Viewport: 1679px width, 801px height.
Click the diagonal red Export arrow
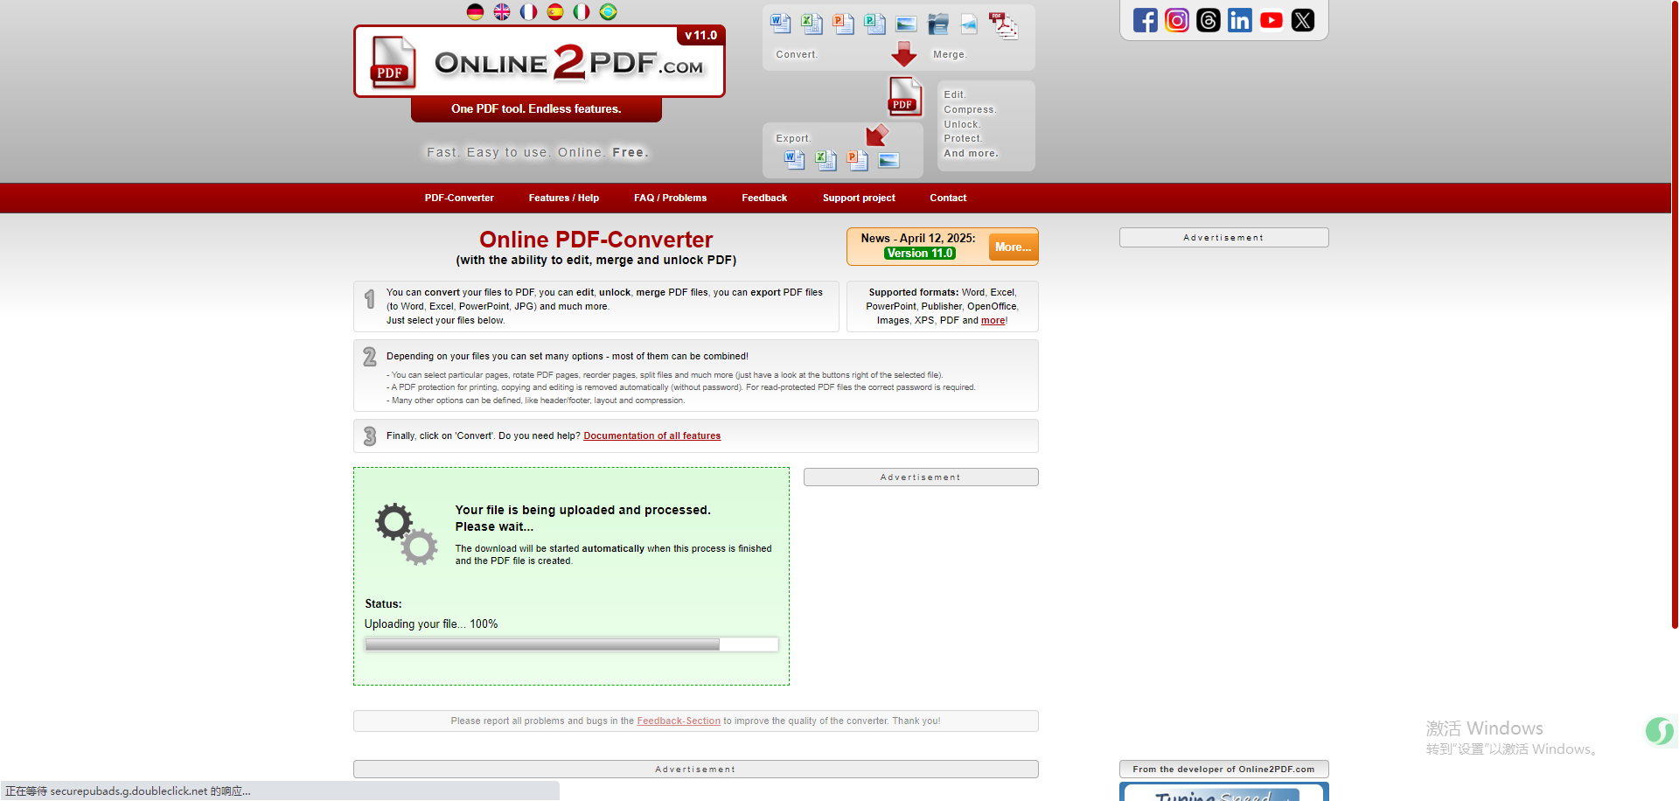tap(877, 135)
